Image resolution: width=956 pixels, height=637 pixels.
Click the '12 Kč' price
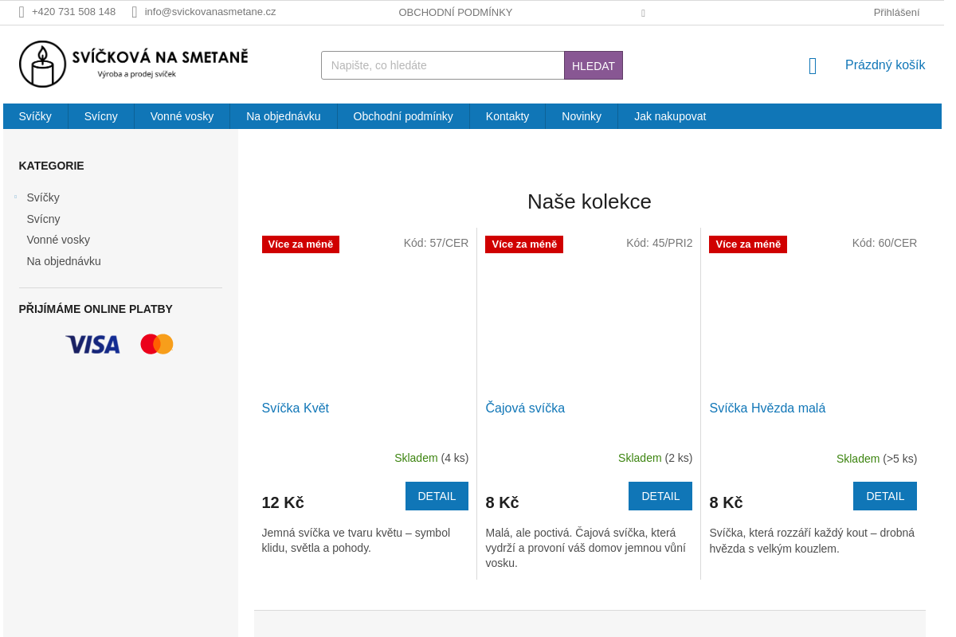point(283,502)
